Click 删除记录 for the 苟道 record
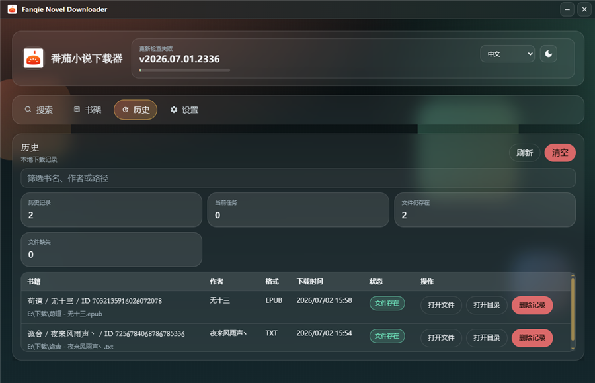The width and height of the screenshot is (595, 383). 532,305
